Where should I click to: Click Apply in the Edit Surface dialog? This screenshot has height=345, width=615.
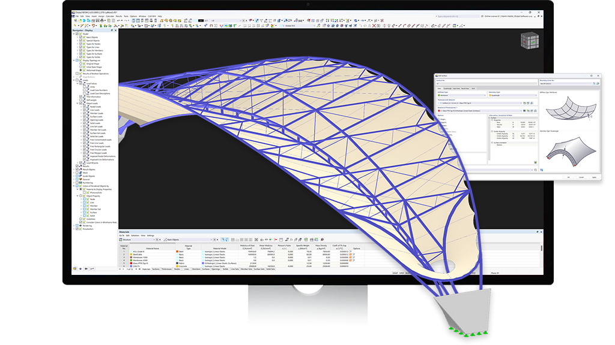pyautogui.click(x=594, y=177)
